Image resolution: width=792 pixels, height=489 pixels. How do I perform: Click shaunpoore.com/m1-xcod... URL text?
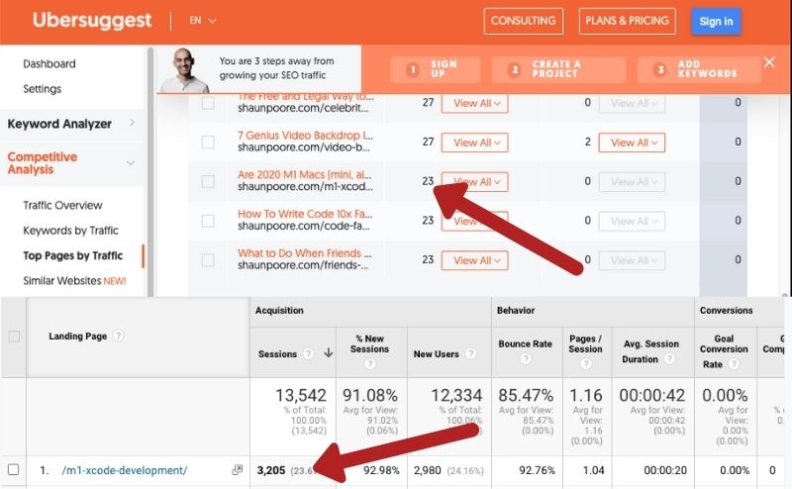coord(306,187)
